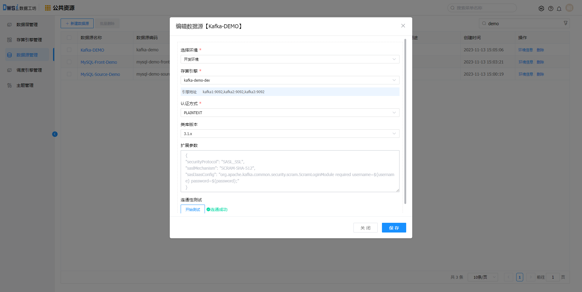Click 环境信息 in the 15:00:19 row
582x292 pixels.
[x=526, y=74]
